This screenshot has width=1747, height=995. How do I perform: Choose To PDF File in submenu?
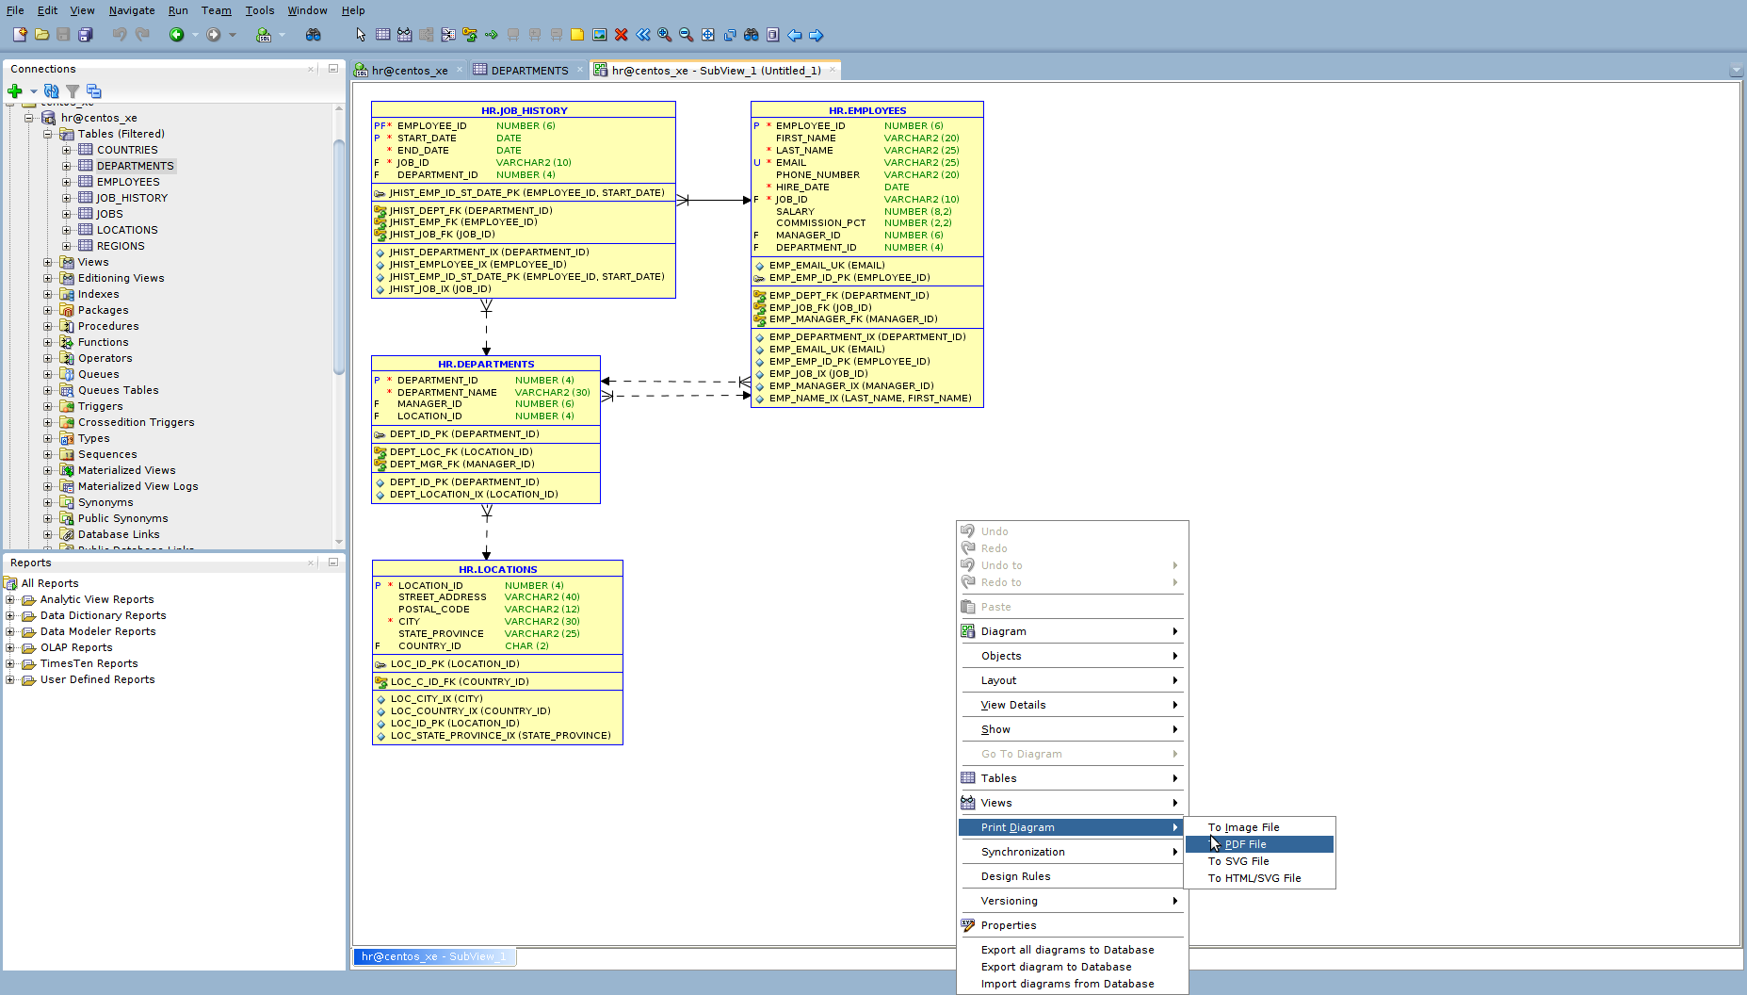coord(1259,844)
